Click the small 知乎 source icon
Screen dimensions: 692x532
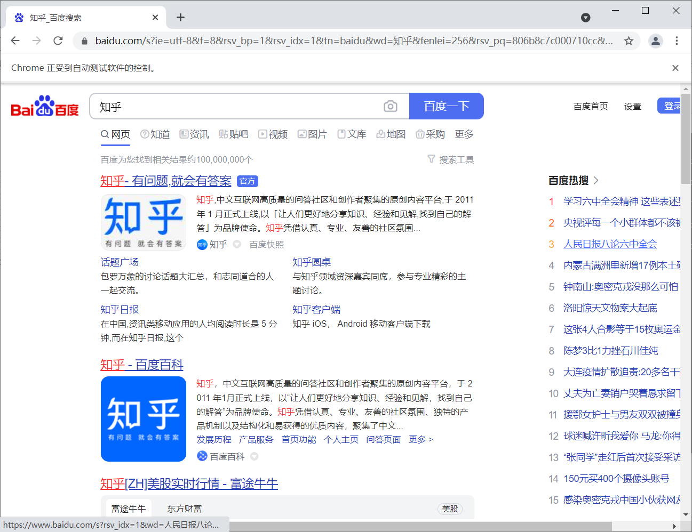[202, 245]
